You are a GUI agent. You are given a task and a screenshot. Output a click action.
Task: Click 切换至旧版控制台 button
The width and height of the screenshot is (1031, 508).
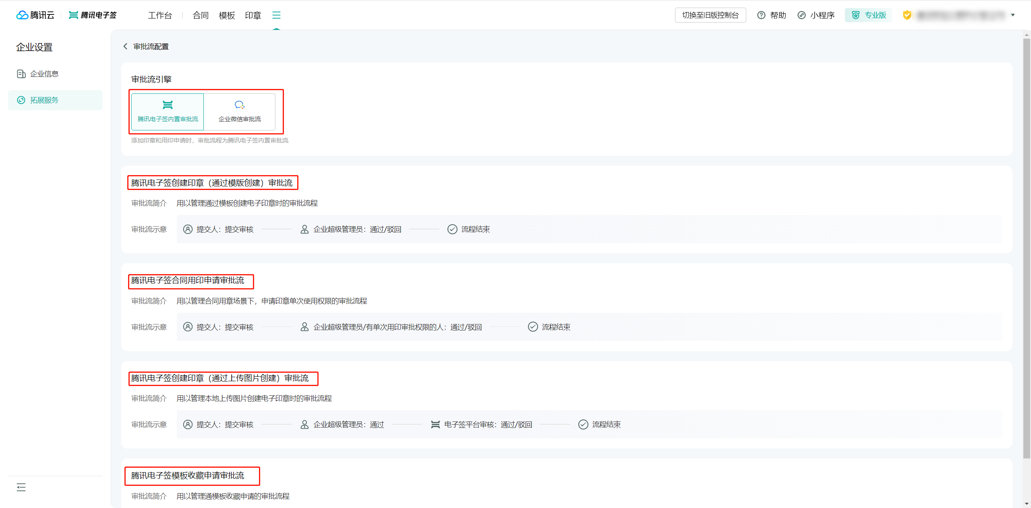(710, 15)
